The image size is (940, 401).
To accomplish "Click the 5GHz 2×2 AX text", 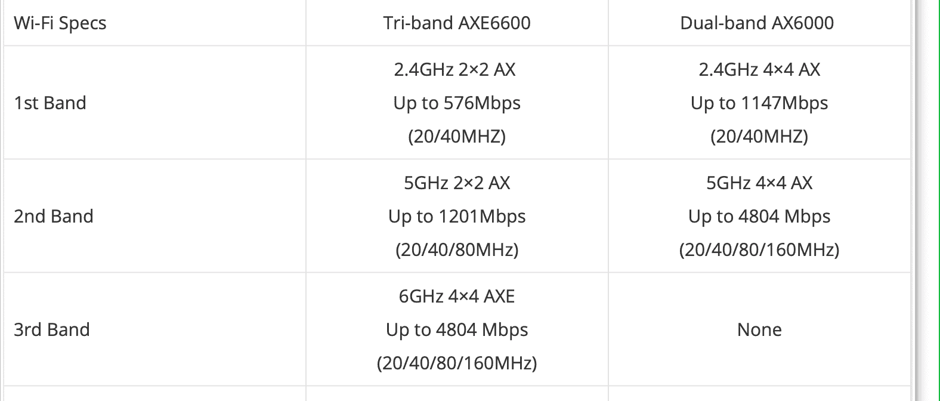I will pyautogui.click(x=457, y=183).
